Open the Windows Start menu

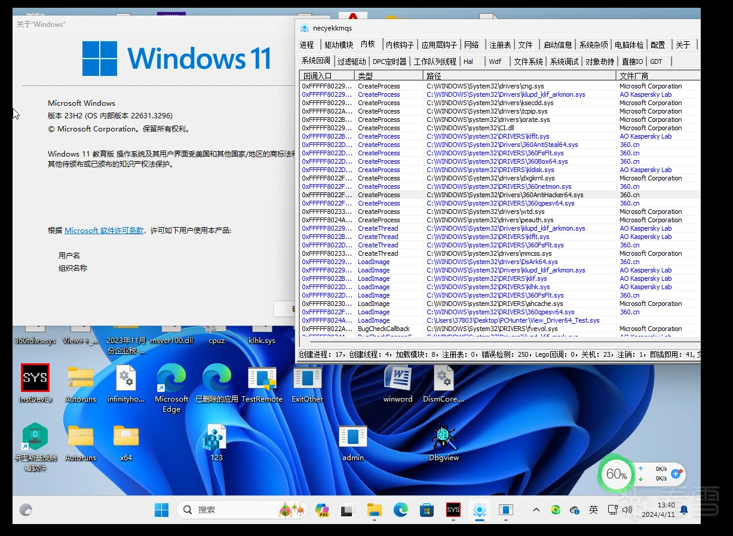click(161, 510)
